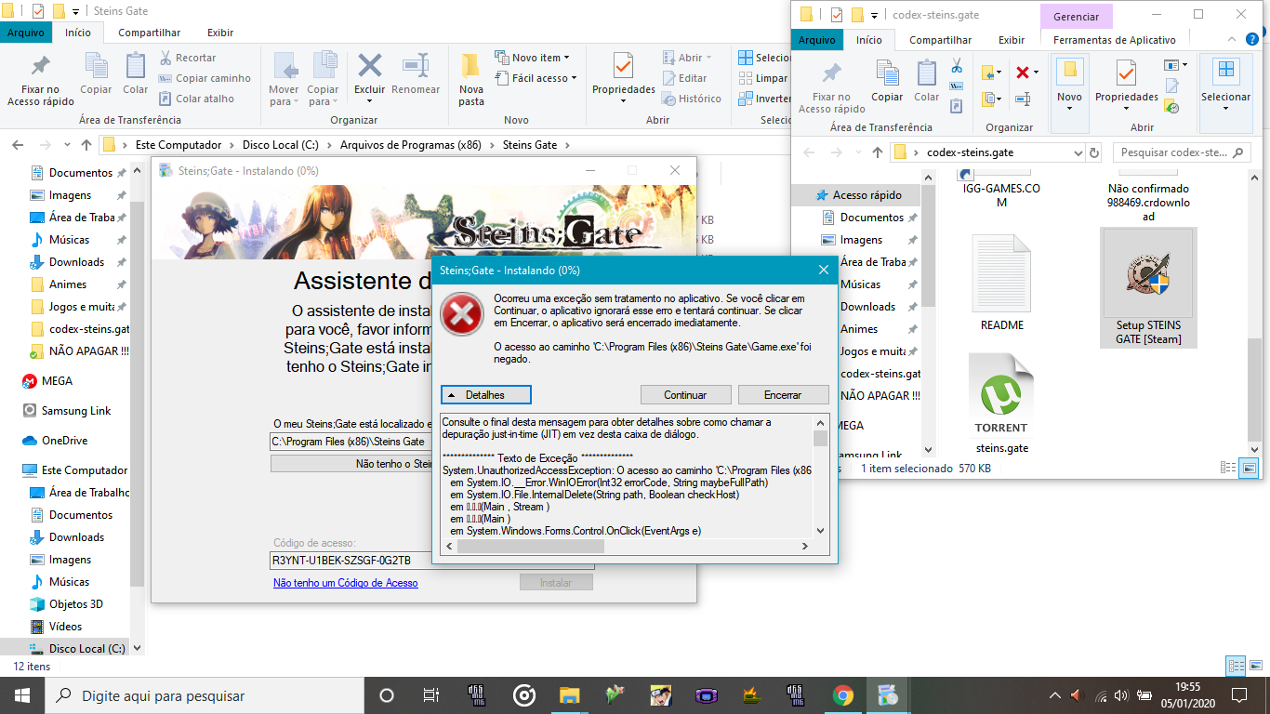
Task: Click Mover para in Steins Gate window ribbon
Action: point(284,80)
